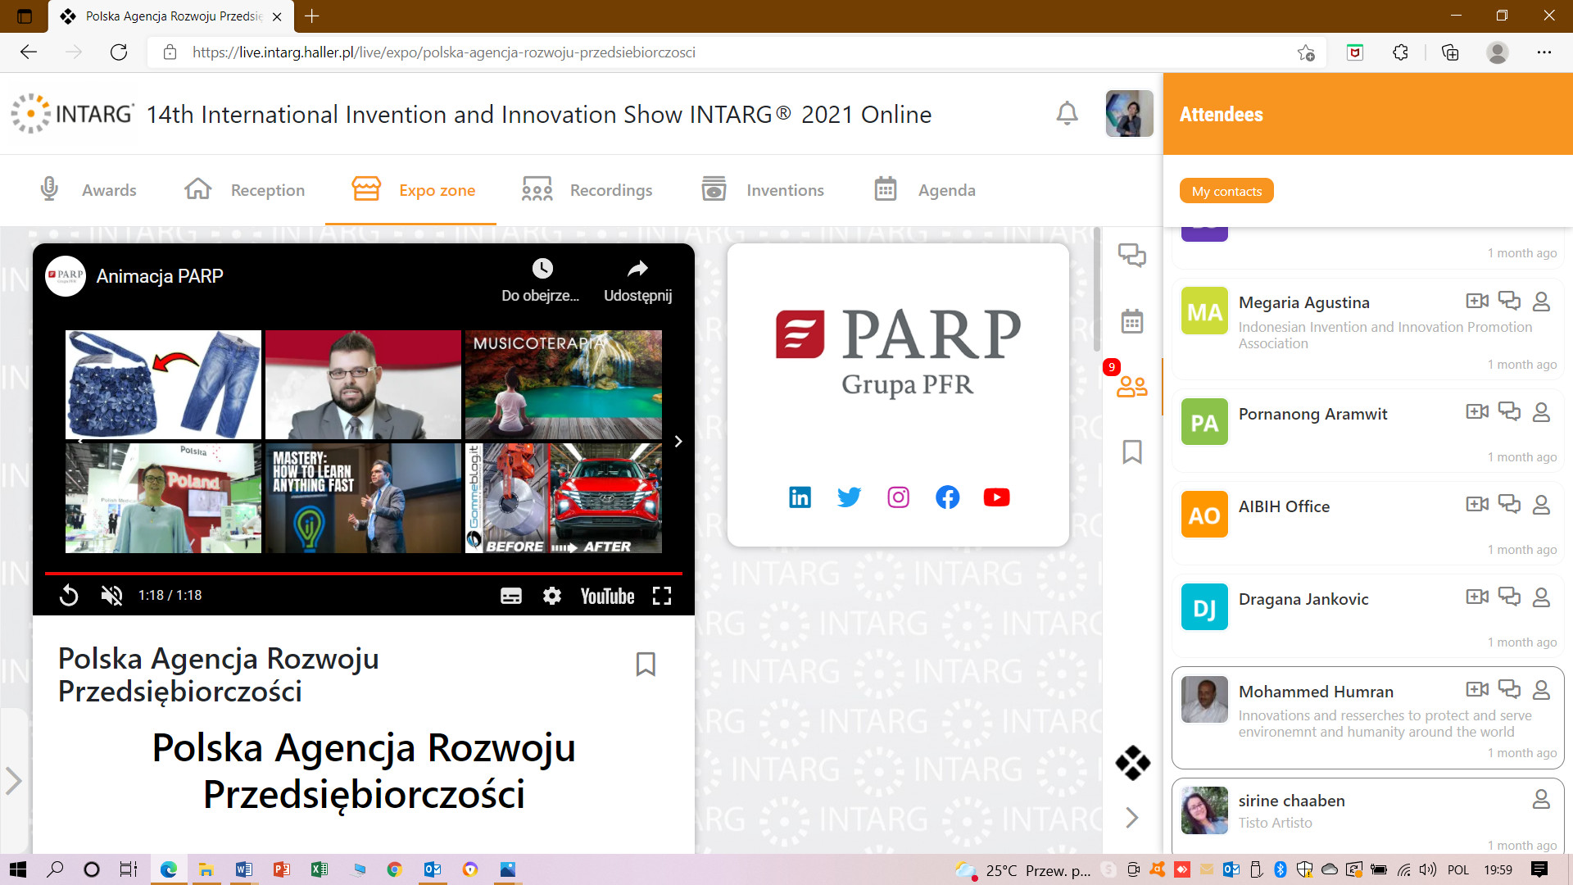Open the Inventions tab

(x=763, y=190)
